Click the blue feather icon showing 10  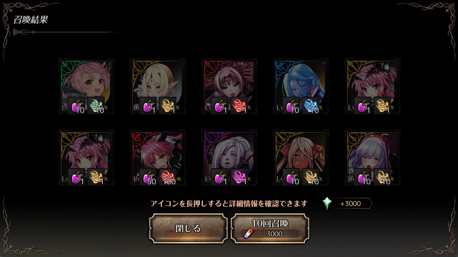tap(311, 106)
